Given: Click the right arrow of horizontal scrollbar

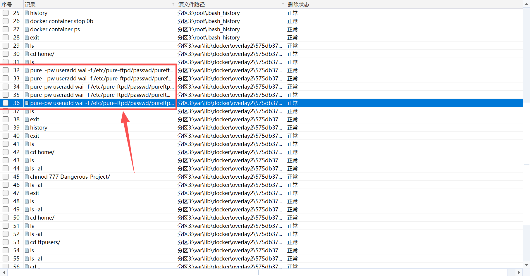Looking at the screenshot, I should [x=519, y=272].
